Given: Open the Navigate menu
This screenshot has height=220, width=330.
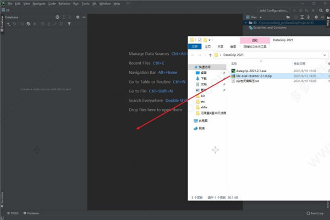Looking at the screenshot, I should 39,4.
